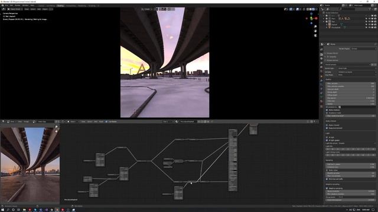Viewport: 378px width, 212px height.
Task: Adjust the Filter size slider field
Action: (x=350, y=101)
